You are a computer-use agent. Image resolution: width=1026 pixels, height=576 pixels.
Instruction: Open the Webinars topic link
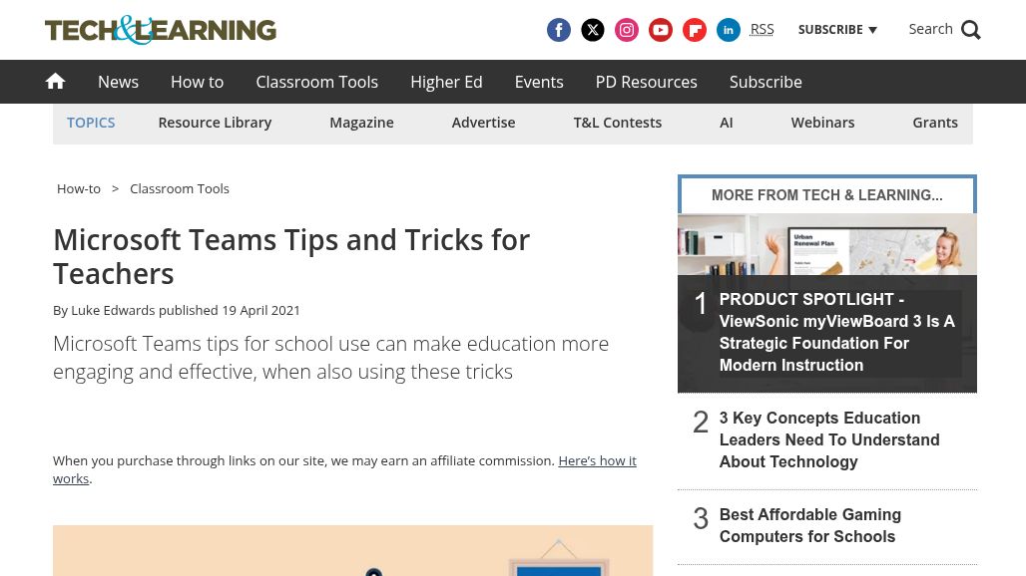(x=822, y=123)
